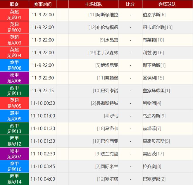Click the 联赛 column header
Screen dimensions: 193x185
[14, 4]
